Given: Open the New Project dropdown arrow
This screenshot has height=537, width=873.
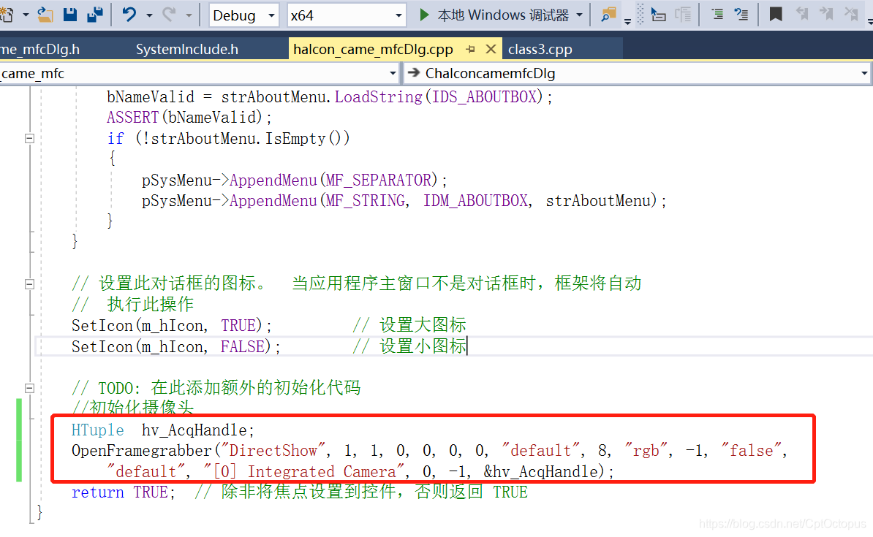Looking at the screenshot, I should pyautogui.click(x=26, y=15).
